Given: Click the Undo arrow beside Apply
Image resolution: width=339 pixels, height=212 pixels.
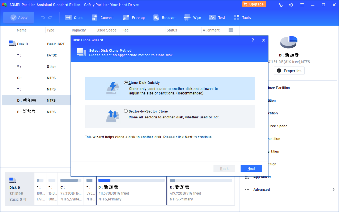Looking at the screenshot, I should [x=43, y=17].
